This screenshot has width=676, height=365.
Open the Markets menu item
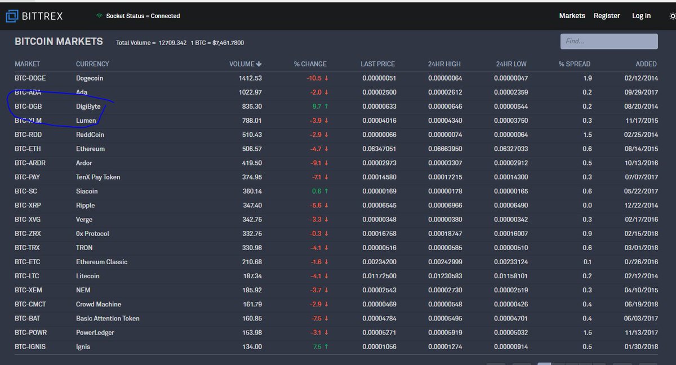tap(572, 16)
